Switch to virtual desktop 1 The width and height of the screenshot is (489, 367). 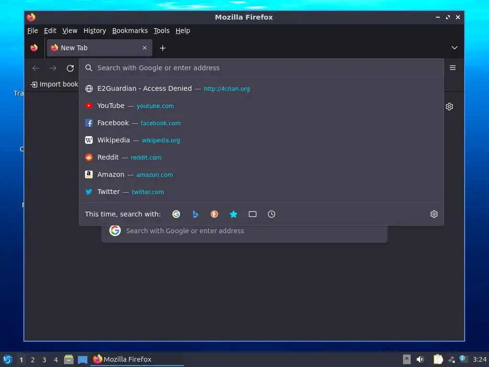click(21, 360)
